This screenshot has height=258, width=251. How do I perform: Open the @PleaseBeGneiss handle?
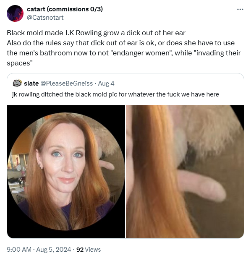pyautogui.click(x=66, y=83)
